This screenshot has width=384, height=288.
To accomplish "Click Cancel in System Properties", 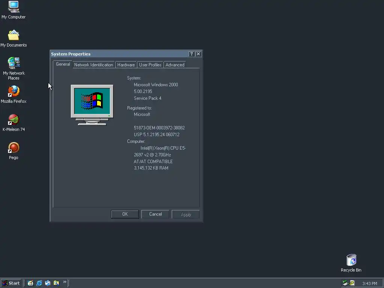I will click(x=155, y=214).
